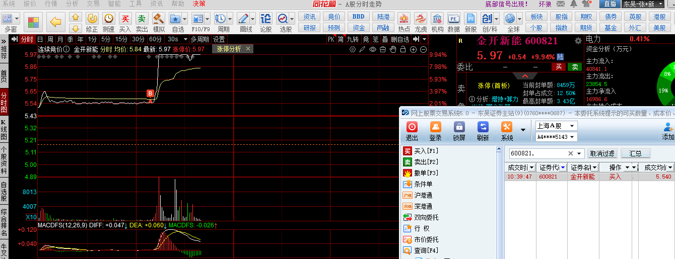Click the 修正 correction icon

click(92, 19)
